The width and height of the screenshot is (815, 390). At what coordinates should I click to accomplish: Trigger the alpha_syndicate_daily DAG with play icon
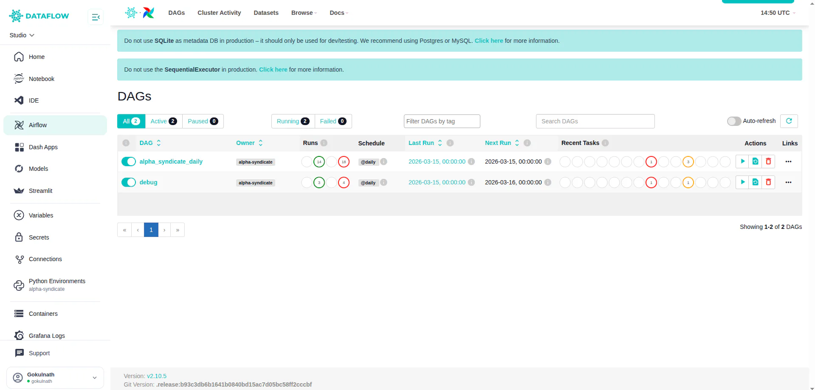coord(742,162)
